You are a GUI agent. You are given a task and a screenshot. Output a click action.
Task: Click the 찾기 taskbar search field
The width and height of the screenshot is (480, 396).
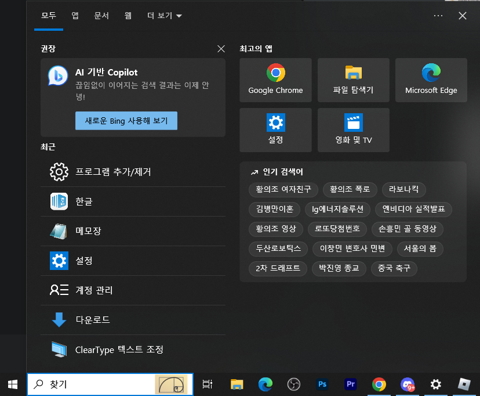[110, 384]
